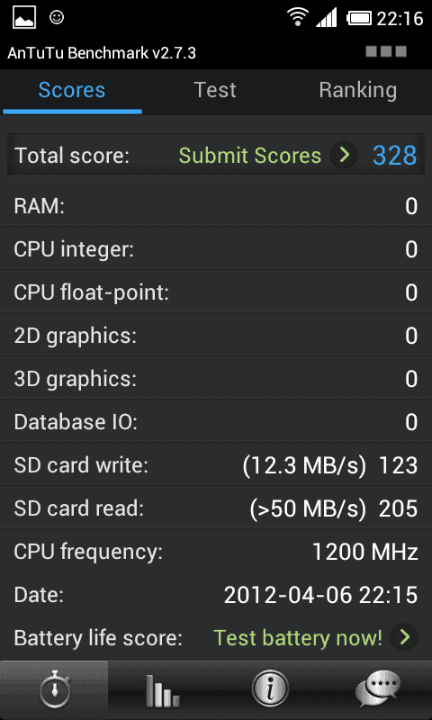Switch to the Ranking tab
The image size is (432, 720).
[358, 91]
